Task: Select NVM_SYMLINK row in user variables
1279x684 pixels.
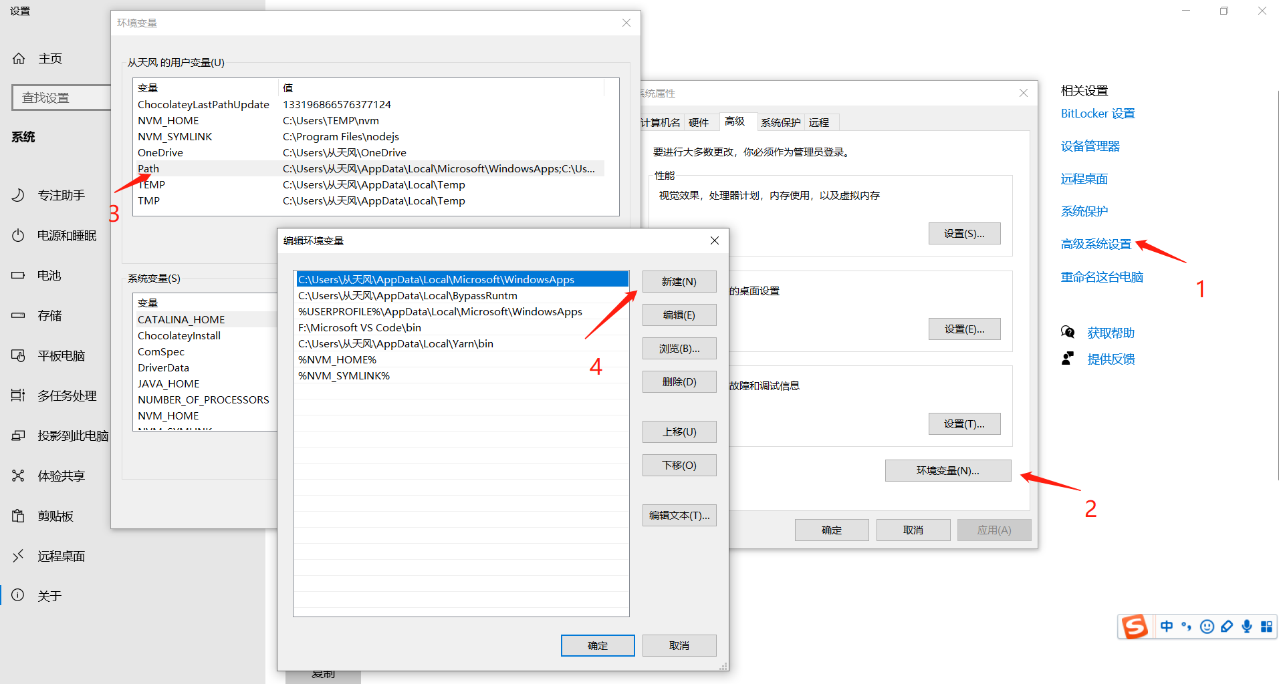Action: (369, 137)
